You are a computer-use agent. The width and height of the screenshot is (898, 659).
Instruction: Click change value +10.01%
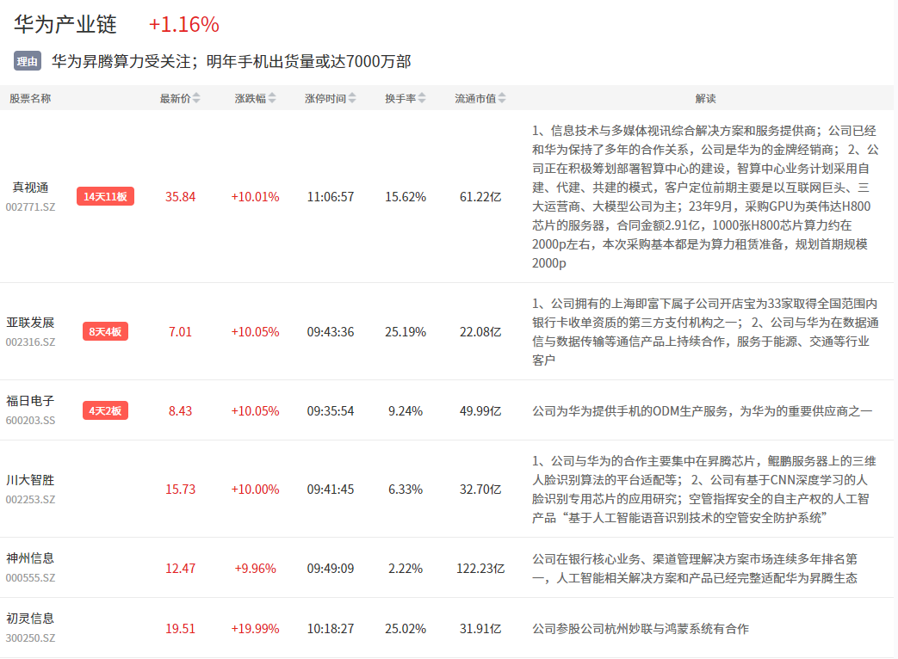coord(256,197)
